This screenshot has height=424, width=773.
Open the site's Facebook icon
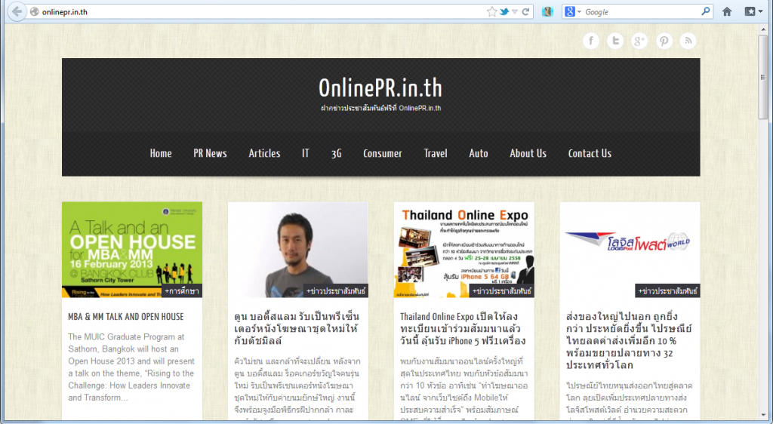click(591, 41)
